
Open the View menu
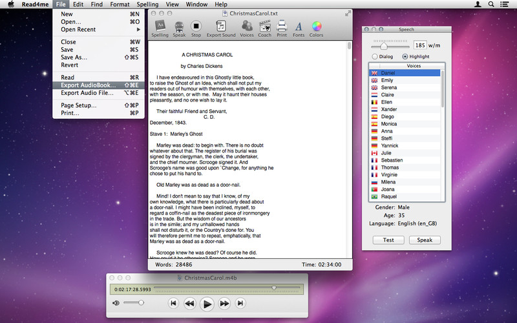tap(172, 5)
